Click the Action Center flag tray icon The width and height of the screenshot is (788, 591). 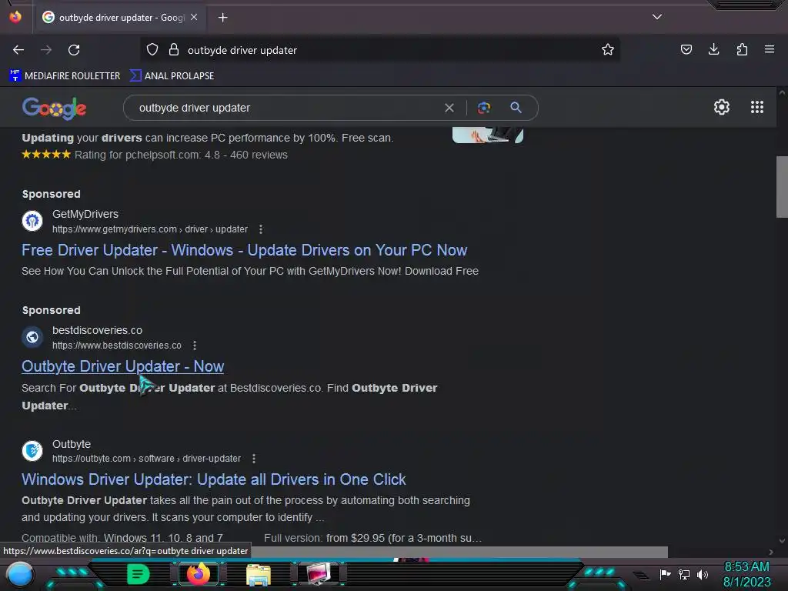tap(665, 574)
